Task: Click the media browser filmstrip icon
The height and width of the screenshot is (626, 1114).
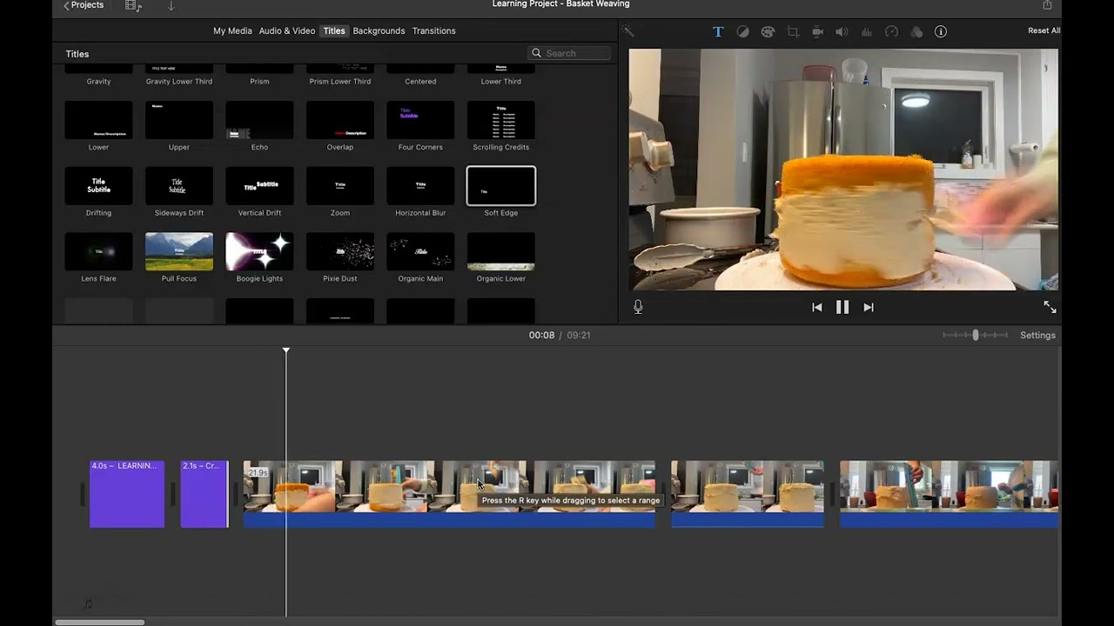Action: (x=133, y=5)
